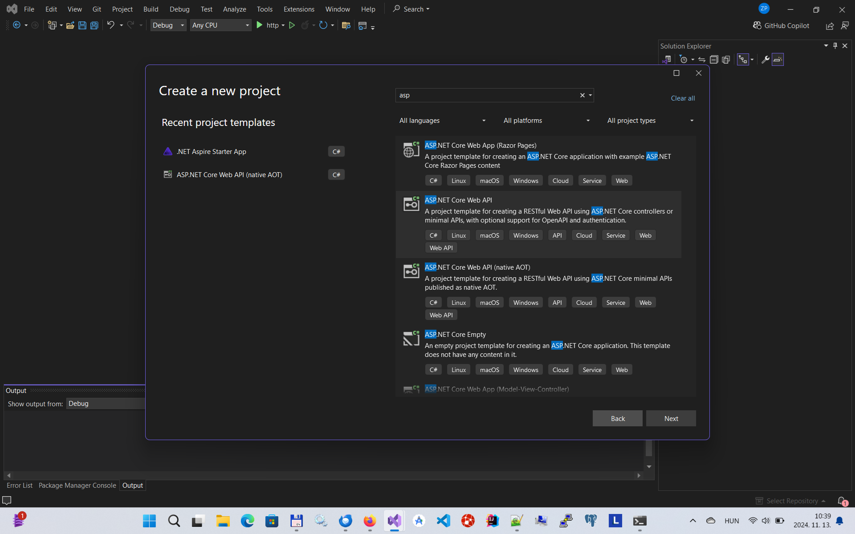Switch to the Error List tab

(x=20, y=485)
